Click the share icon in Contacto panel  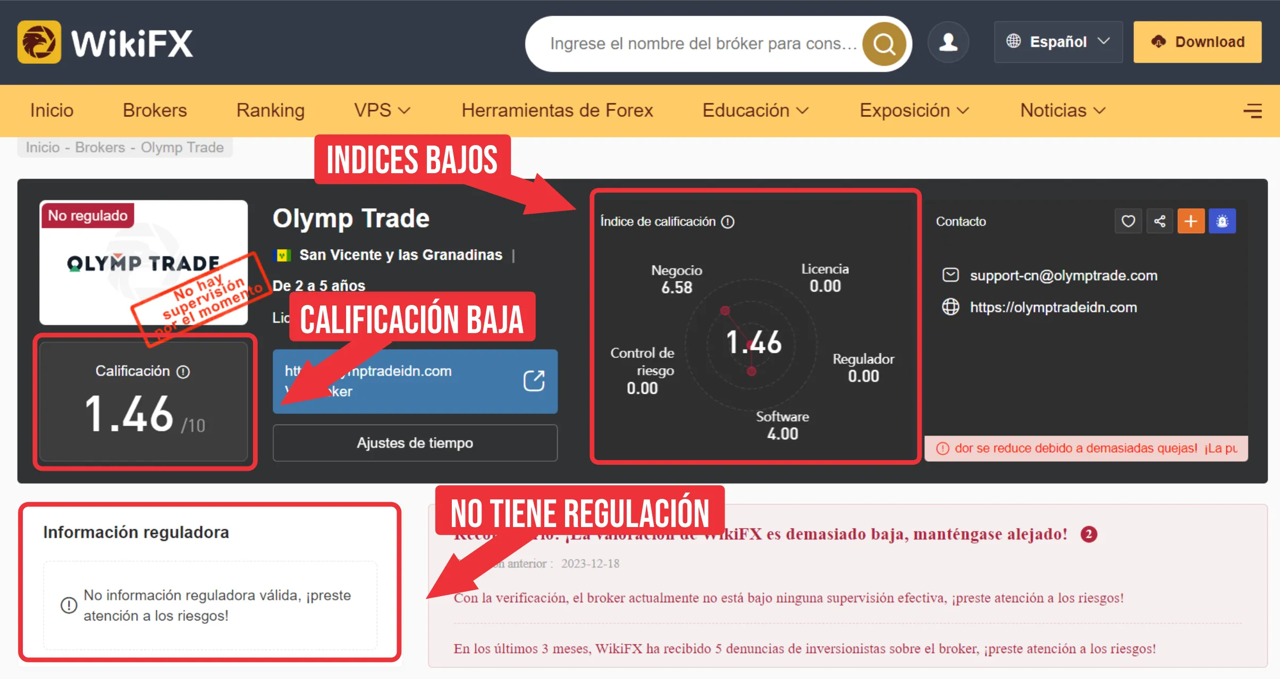pos(1159,221)
